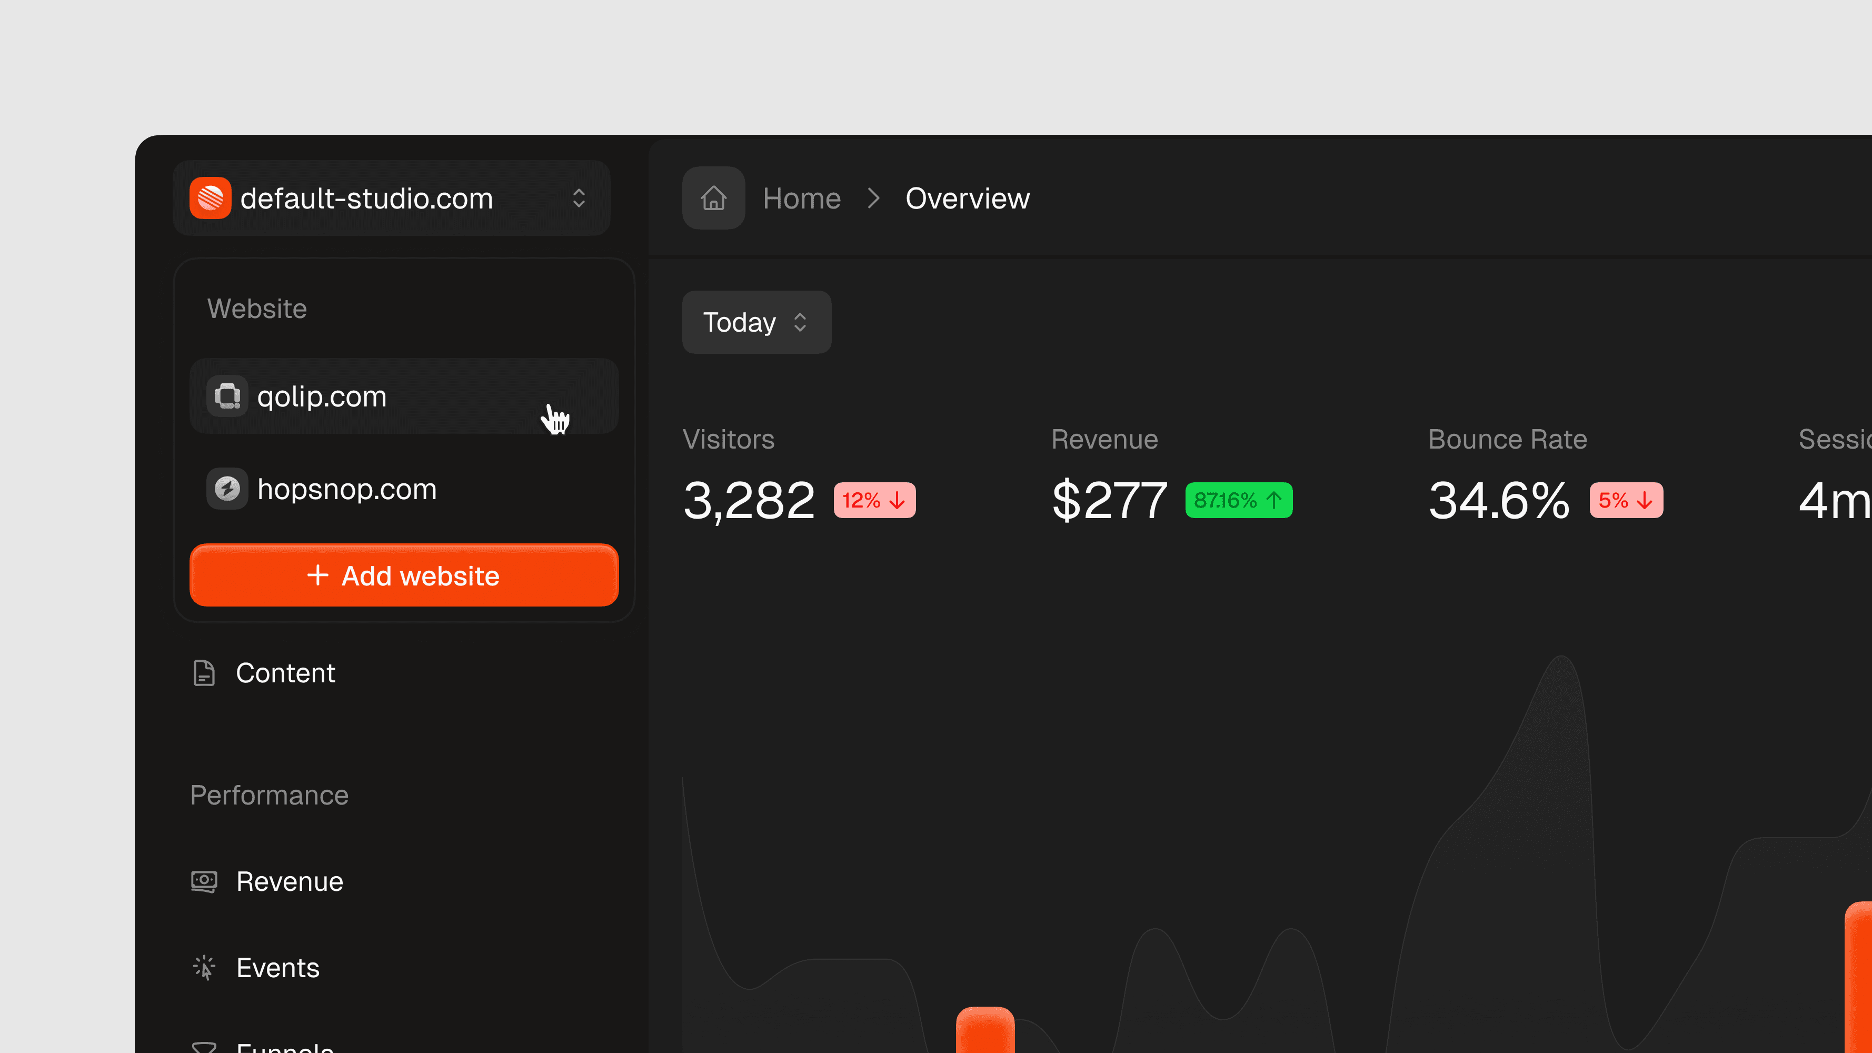This screenshot has width=1872, height=1053.
Task: Open the Today date range dropdown
Action: coord(756,322)
